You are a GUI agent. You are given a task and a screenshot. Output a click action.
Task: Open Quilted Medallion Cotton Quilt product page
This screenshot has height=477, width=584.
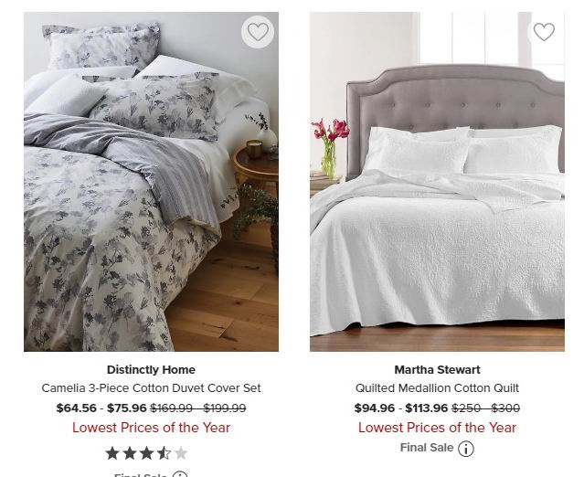click(437, 388)
